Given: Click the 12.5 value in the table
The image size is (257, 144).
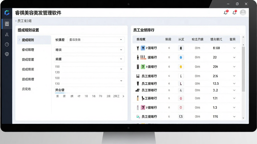Looking at the screenshot, I should (216, 83).
